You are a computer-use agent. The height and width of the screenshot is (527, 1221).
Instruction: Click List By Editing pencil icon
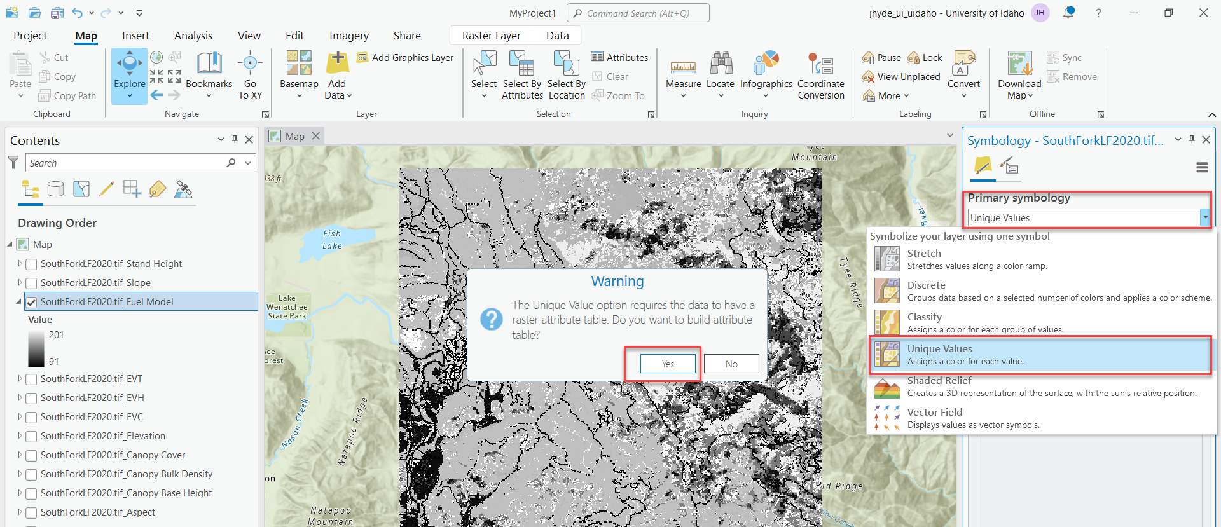point(107,189)
